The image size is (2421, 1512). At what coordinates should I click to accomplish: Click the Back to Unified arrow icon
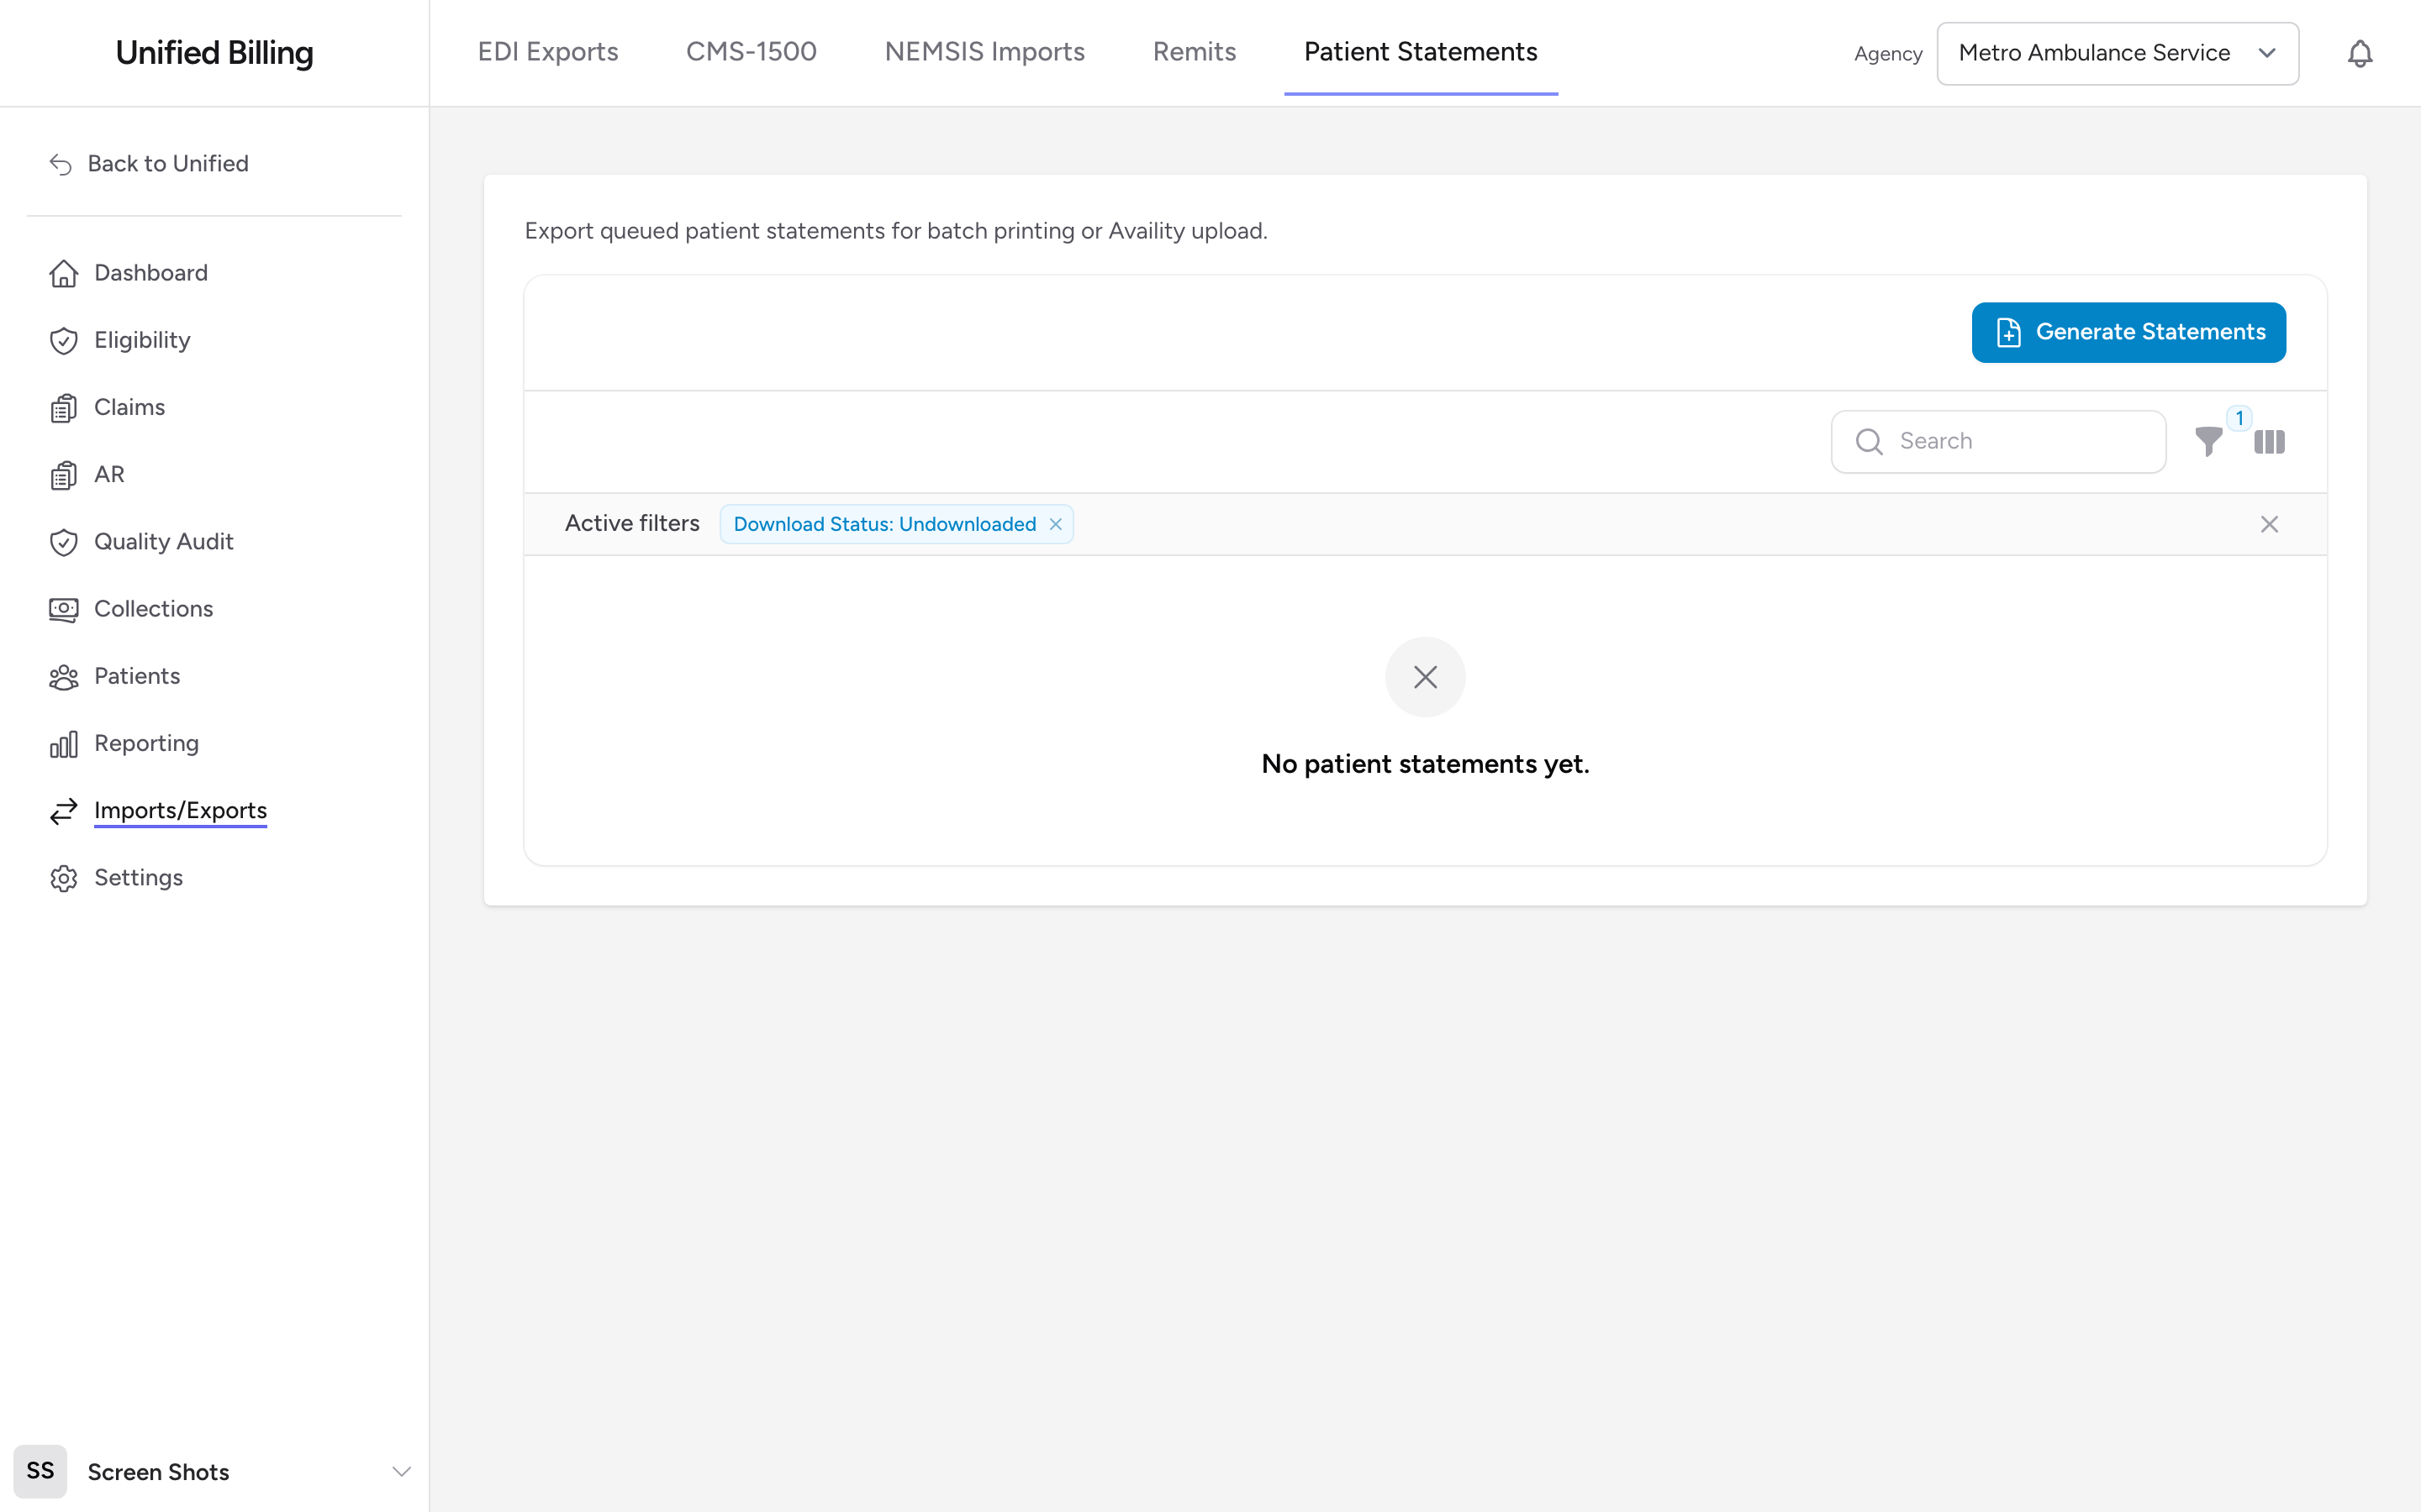(61, 164)
